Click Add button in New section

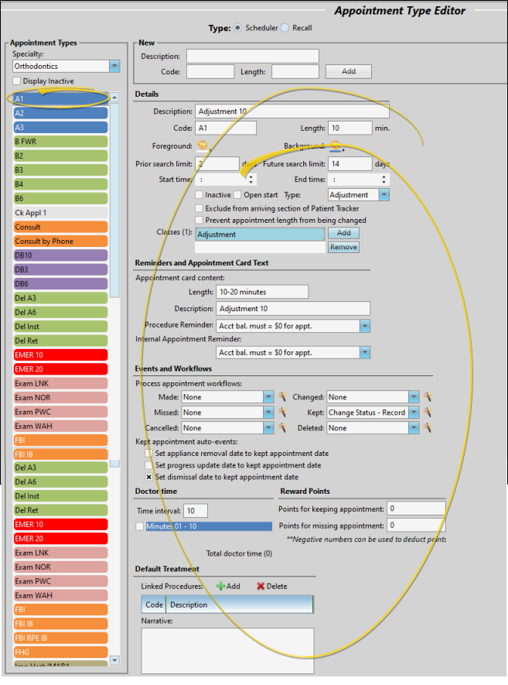pos(348,71)
